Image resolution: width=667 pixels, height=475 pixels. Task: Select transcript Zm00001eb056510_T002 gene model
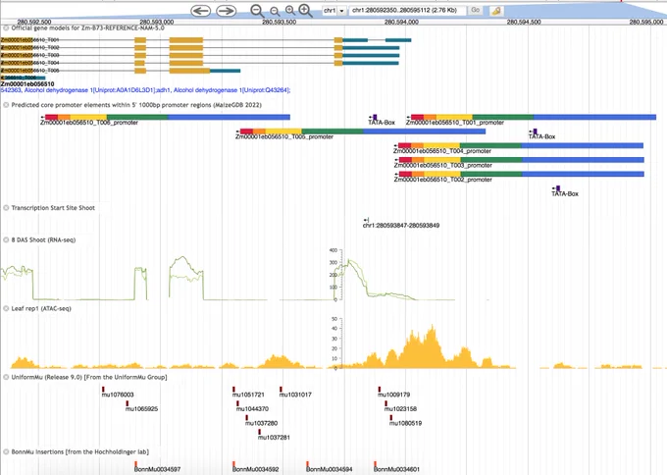(x=200, y=48)
